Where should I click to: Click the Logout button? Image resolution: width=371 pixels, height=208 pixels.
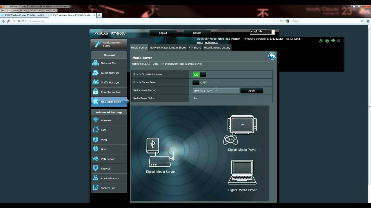[x=163, y=33]
